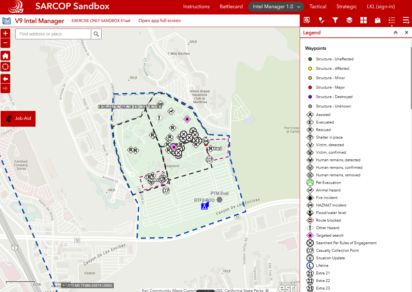This screenshot has width=412, height=292.
Task: Open the Legend list icon
Action: tap(392, 20)
